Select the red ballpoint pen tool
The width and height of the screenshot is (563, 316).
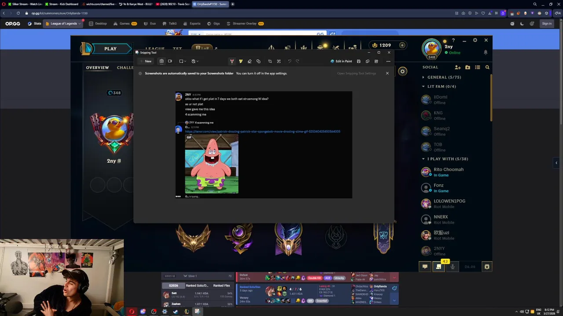click(232, 61)
